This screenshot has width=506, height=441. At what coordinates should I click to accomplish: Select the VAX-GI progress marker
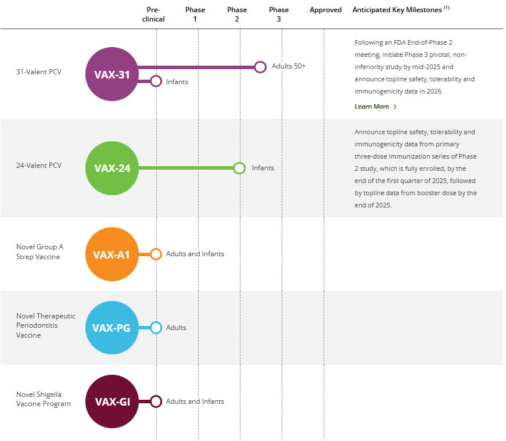click(x=156, y=401)
